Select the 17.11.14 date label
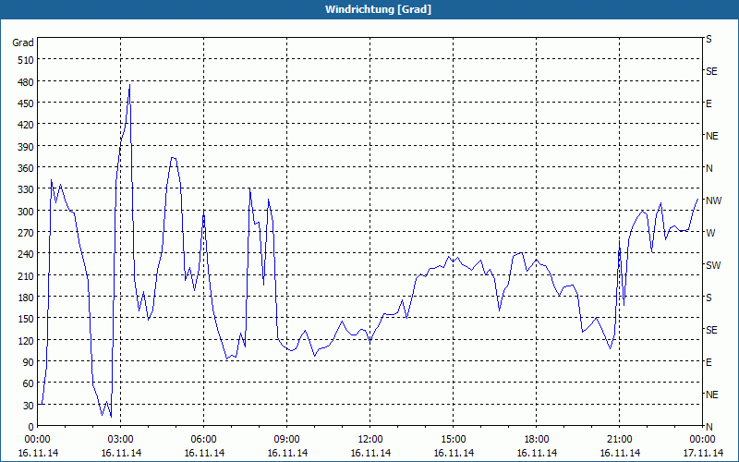Image resolution: width=739 pixels, height=462 pixels. click(703, 453)
